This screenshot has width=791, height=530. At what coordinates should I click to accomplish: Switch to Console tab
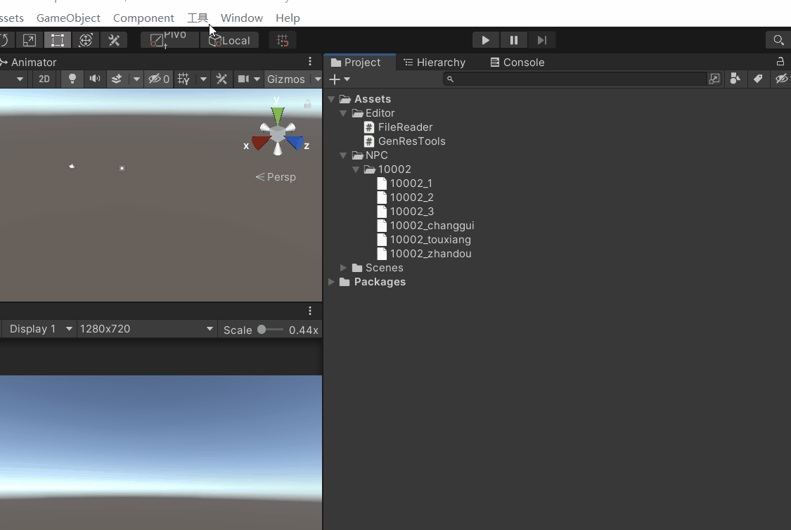tap(517, 62)
